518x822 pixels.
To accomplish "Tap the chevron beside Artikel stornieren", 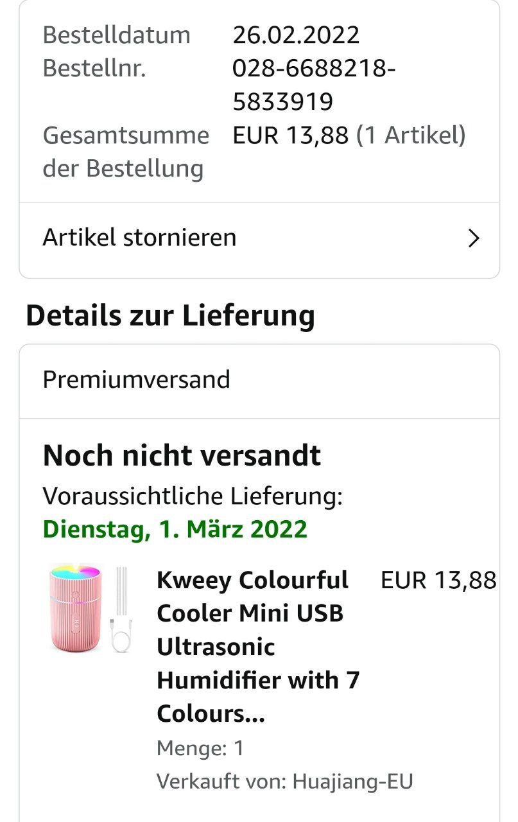I will click(474, 239).
